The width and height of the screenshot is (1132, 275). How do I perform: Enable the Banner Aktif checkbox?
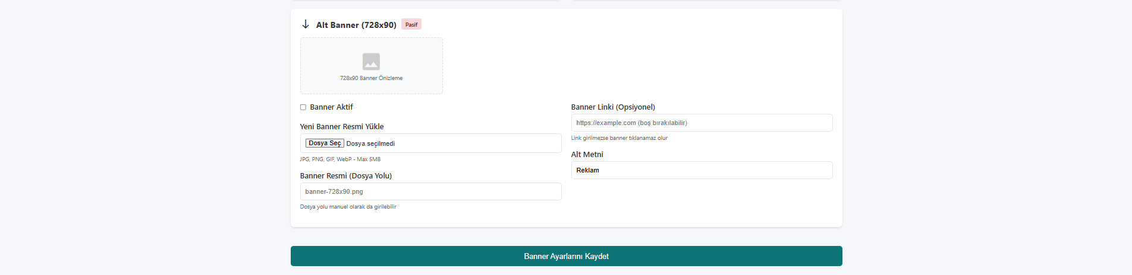click(x=303, y=107)
